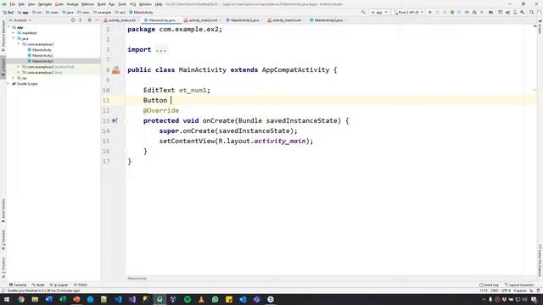
Task: Expand the com.example.ex2 (androidTest) package node
Action: [19, 67]
